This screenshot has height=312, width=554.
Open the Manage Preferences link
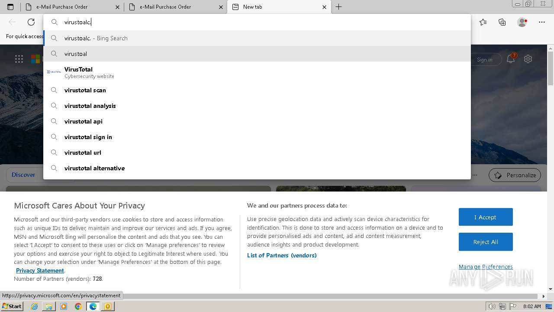pos(486,266)
